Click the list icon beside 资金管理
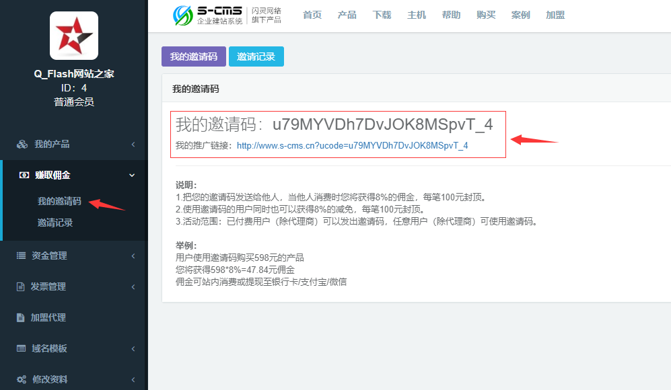Screen dimensions: 671x390 (21, 256)
